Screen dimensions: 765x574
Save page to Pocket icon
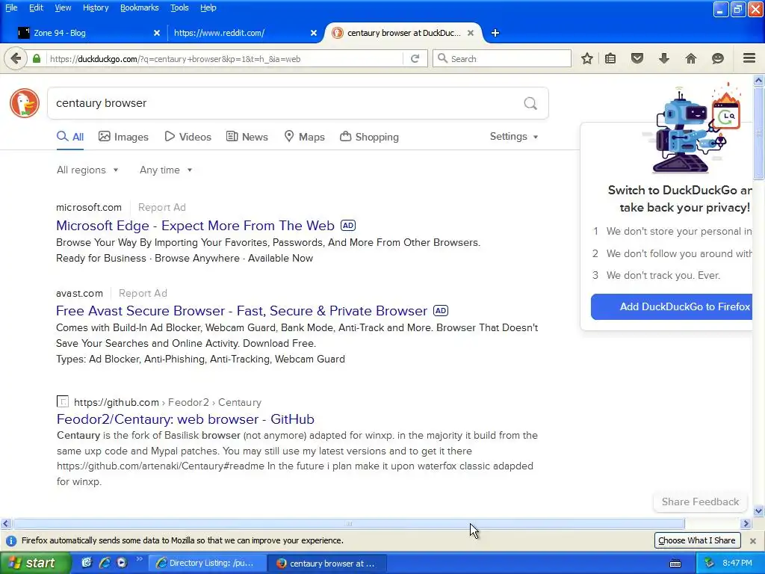click(x=637, y=58)
